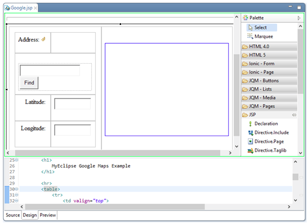Click the Google.jsp file icon in tab
This screenshot has height=223, width=308.
coord(7,8)
